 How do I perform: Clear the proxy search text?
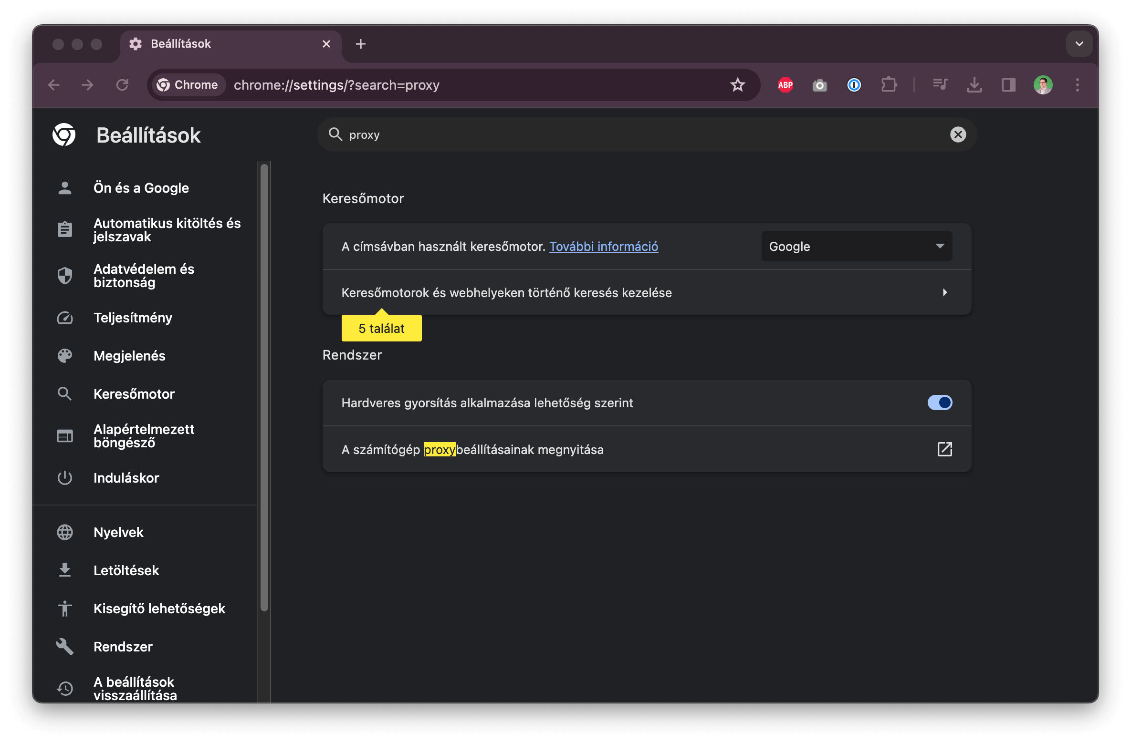(x=958, y=135)
